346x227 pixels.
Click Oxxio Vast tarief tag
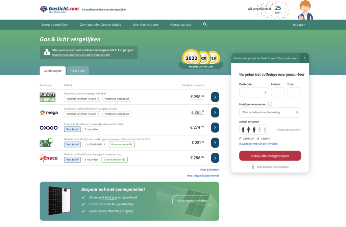[72, 129]
